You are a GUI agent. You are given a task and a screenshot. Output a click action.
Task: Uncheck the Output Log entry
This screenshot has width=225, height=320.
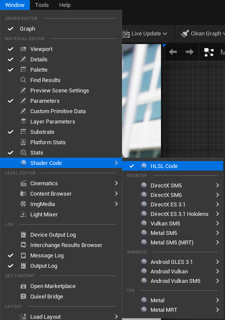point(11,266)
